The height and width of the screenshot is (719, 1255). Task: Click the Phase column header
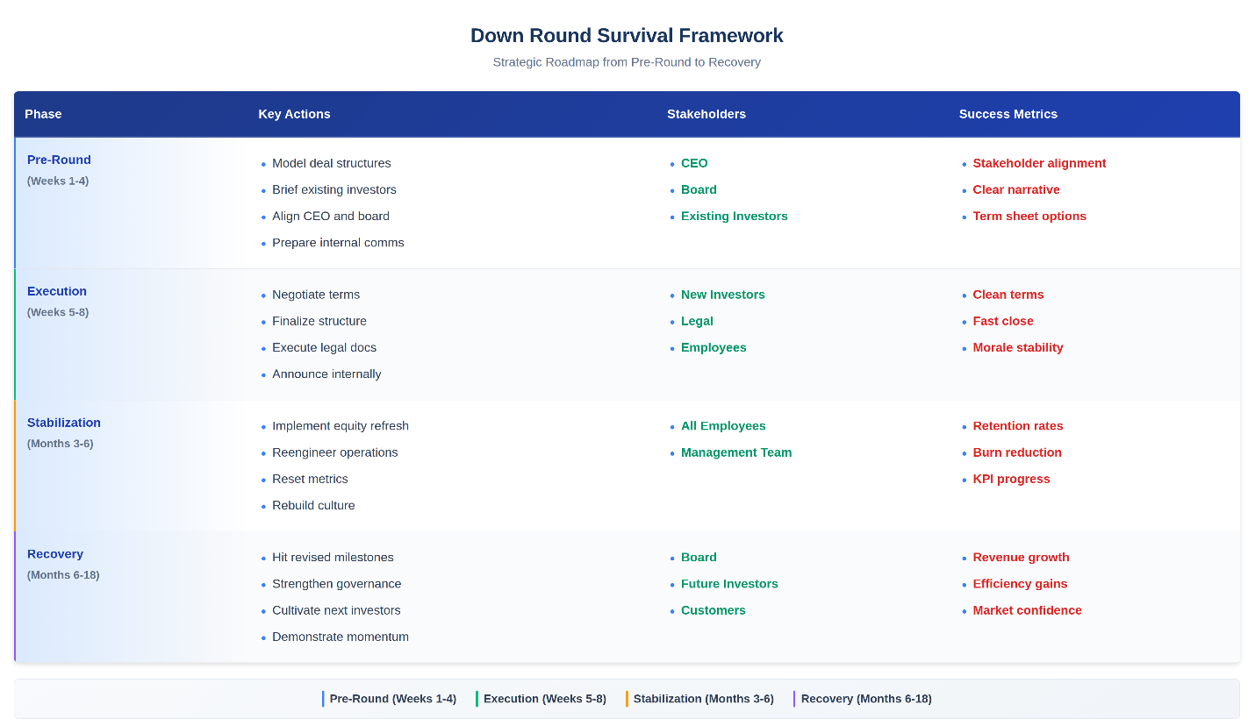tap(43, 114)
